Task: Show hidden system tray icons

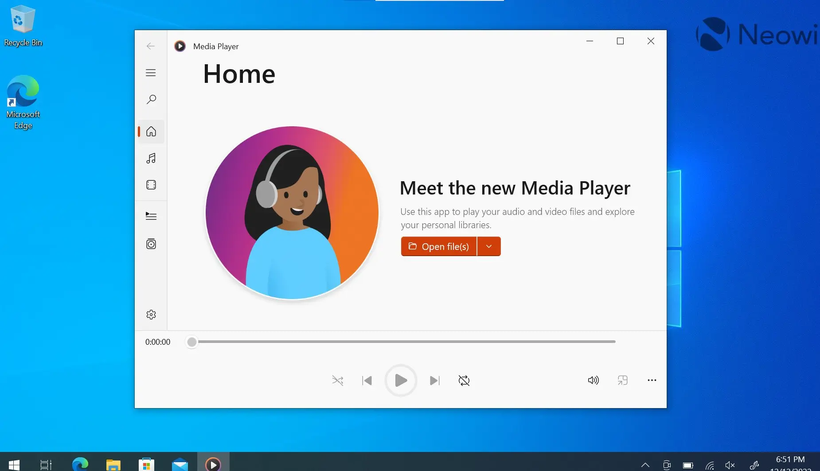Action: [645, 465]
